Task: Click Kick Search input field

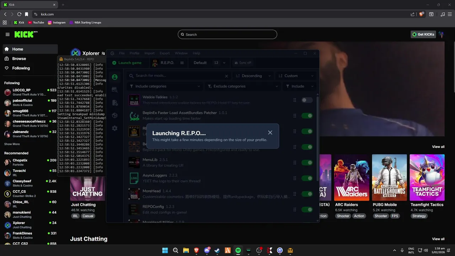Action: point(227,34)
